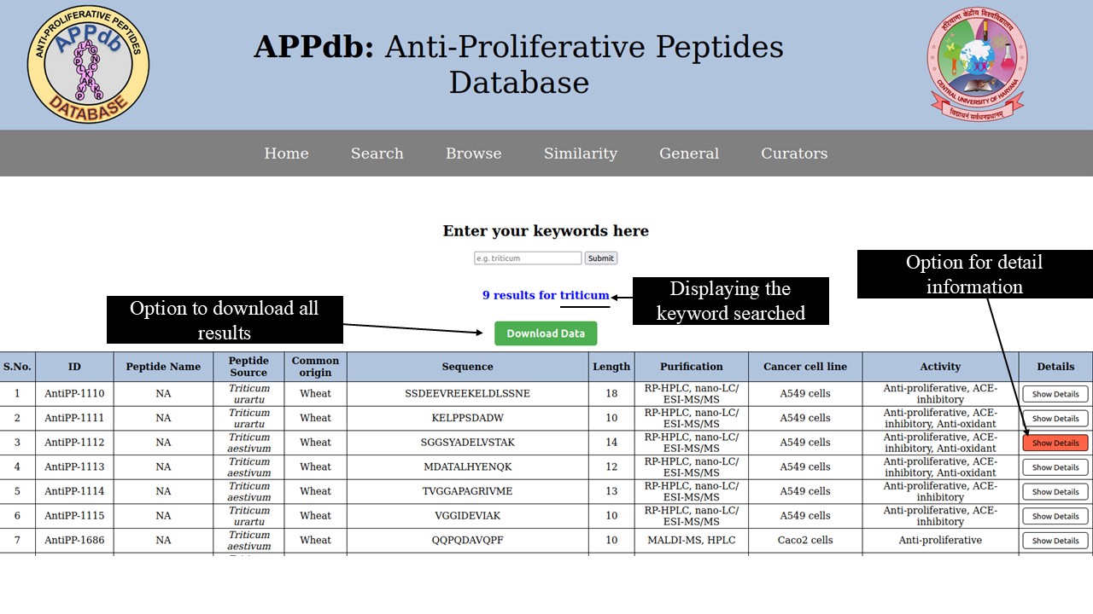Viewport: 1093px width, 614px height.
Task: Show details for AntiPP-1110
Action: (x=1055, y=394)
